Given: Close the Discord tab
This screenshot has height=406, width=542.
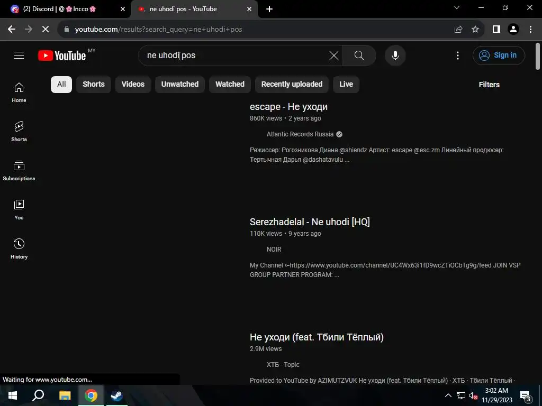Looking at the screenshot, I should click(x=123, y=10).
